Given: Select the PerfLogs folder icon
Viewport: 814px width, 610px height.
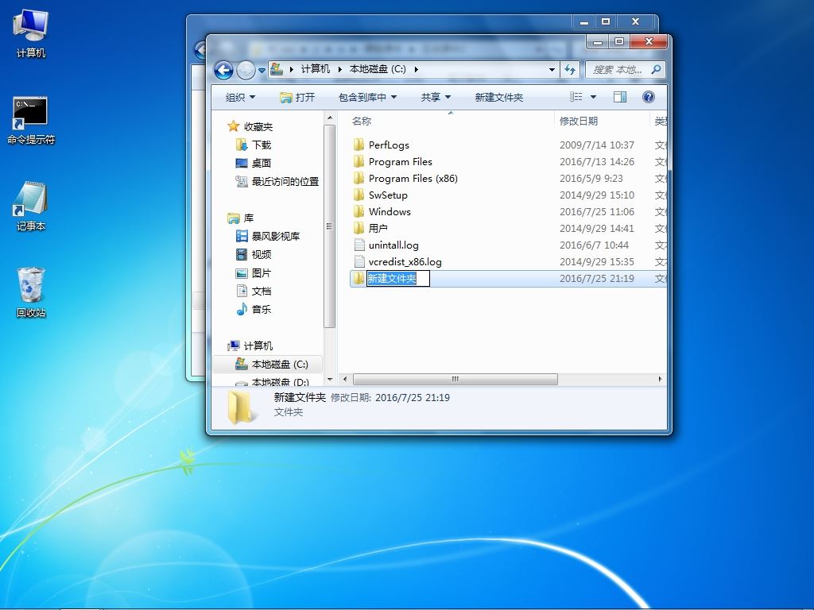Looking at the screenshot, I should point(359,145).
